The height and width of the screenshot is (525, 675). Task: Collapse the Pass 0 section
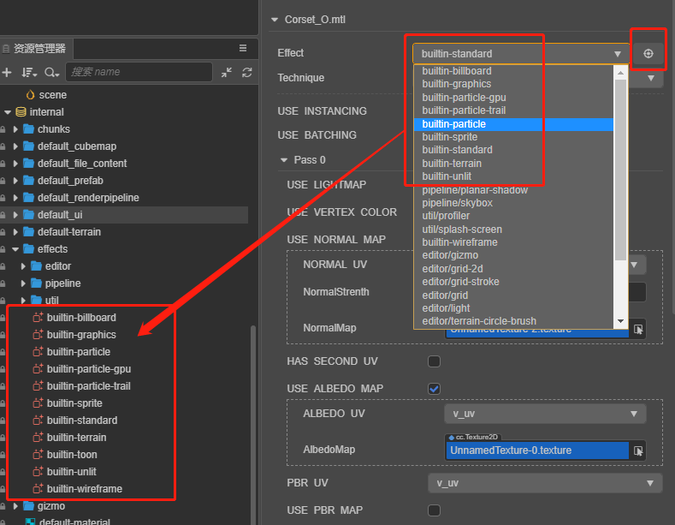coord(284,160)
